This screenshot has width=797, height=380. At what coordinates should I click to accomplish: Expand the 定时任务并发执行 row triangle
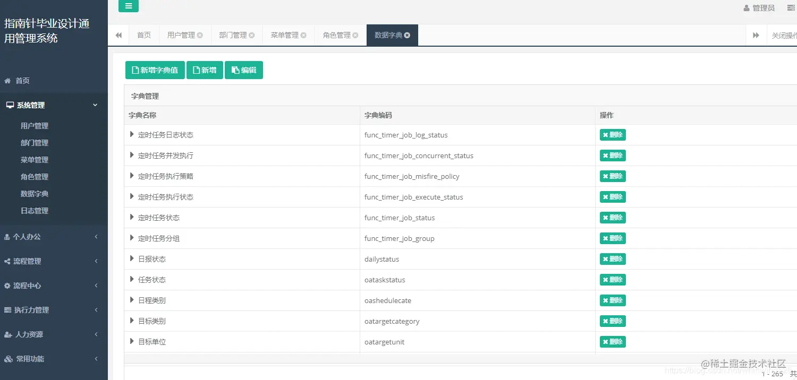132,155
